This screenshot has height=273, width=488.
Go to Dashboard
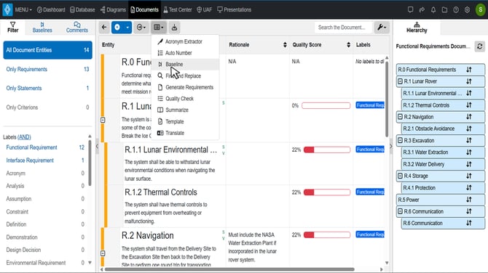[51, 10]
